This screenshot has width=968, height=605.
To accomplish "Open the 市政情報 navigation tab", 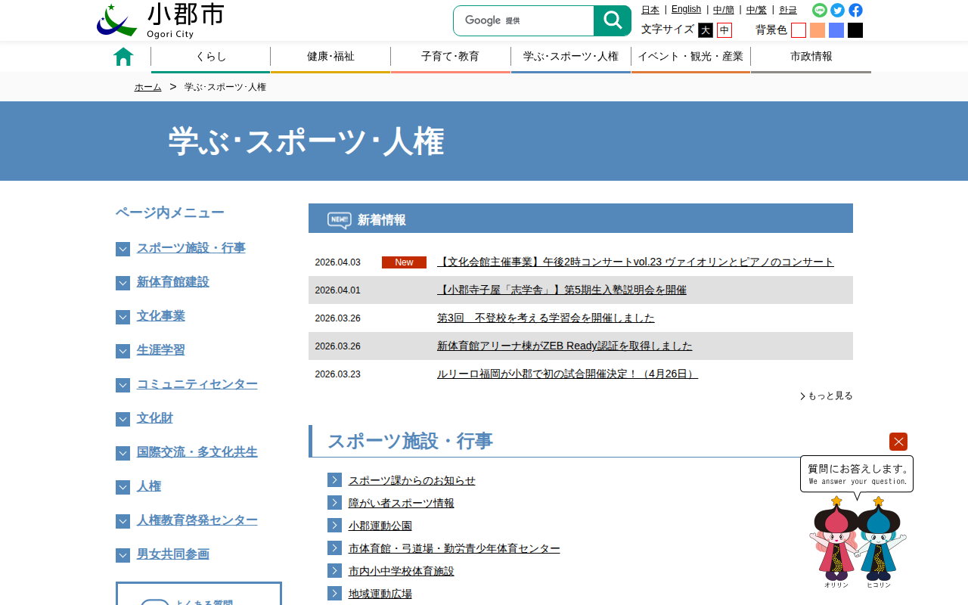I will [x=811, y=57].
